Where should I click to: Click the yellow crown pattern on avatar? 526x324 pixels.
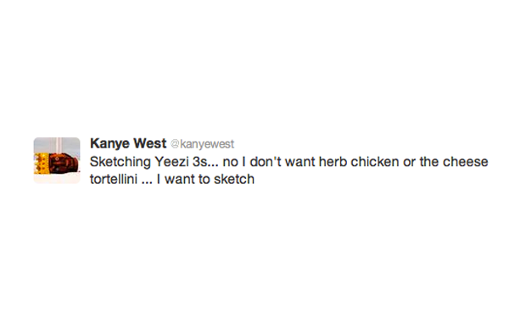[40, 164]
